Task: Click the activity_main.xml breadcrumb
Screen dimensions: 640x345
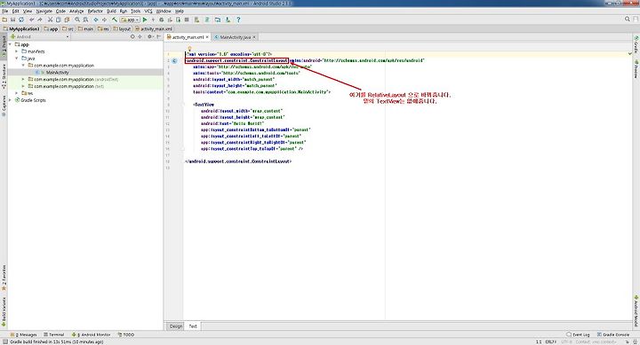Action: (x=154, y=29)
